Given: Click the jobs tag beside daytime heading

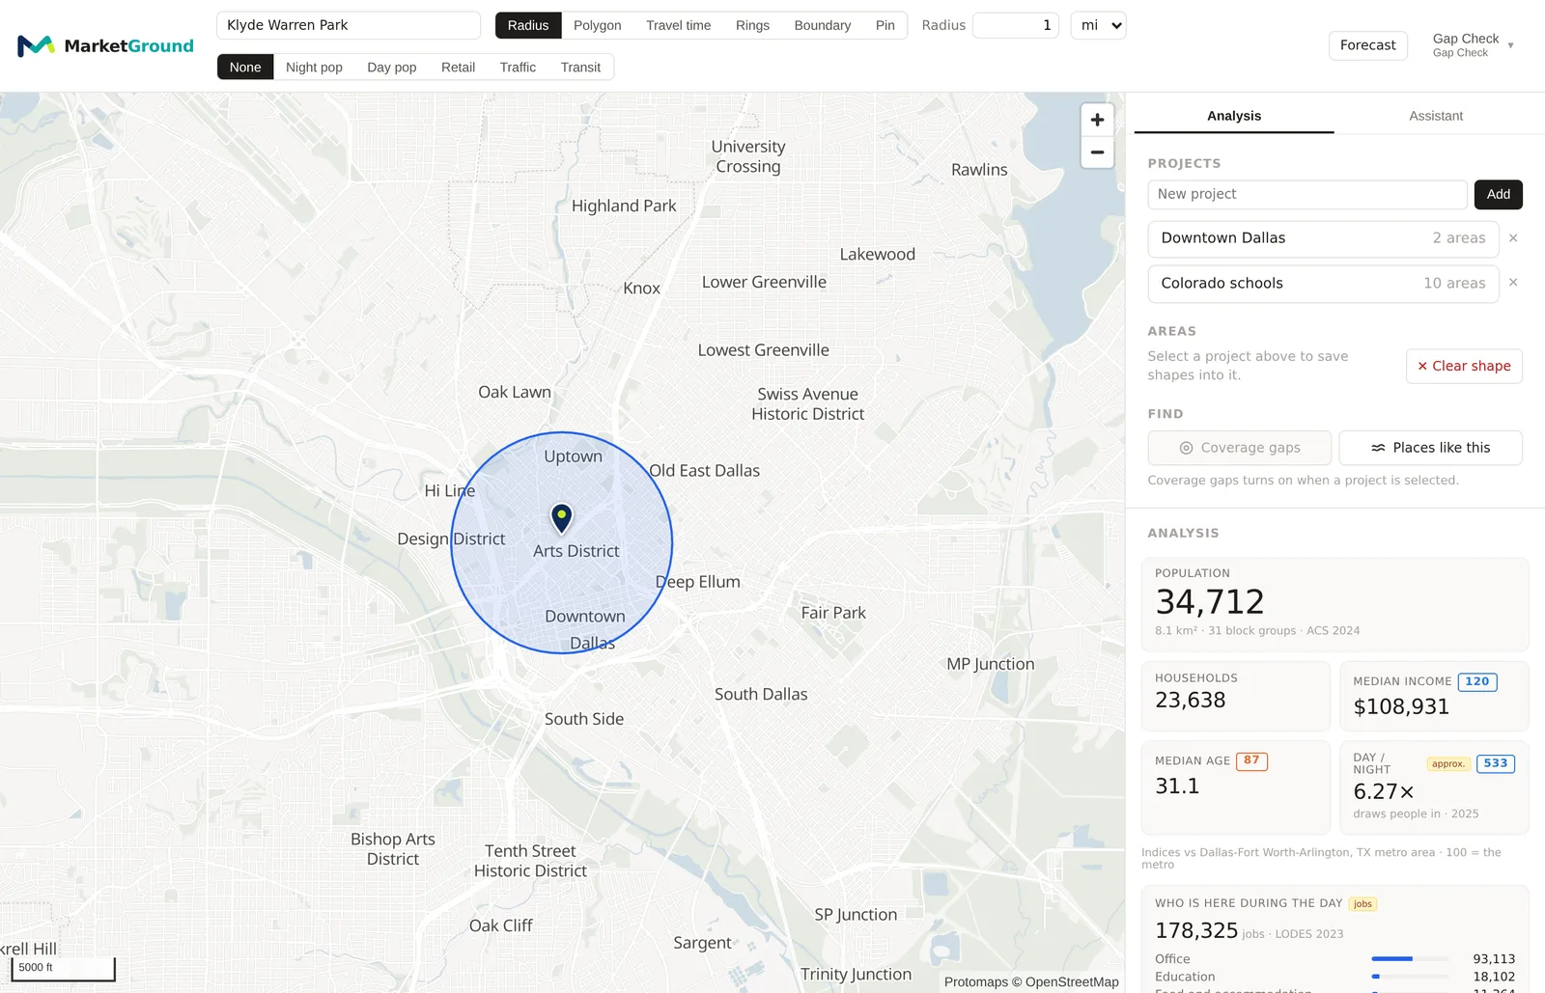Looking at the screenshot, I should coord(1362,904).
